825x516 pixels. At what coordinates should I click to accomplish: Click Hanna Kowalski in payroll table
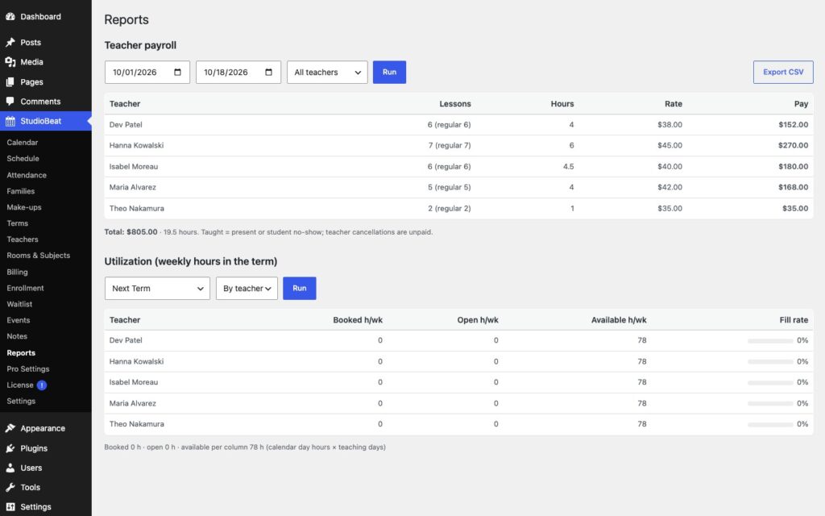[x=136, y=145]
